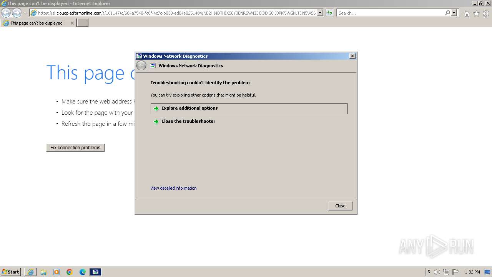Image resolution: width=492 pixels, height=277 pixels.
Task: Click 'Make sure the web address' bullet text
Action: click(98, 102)
